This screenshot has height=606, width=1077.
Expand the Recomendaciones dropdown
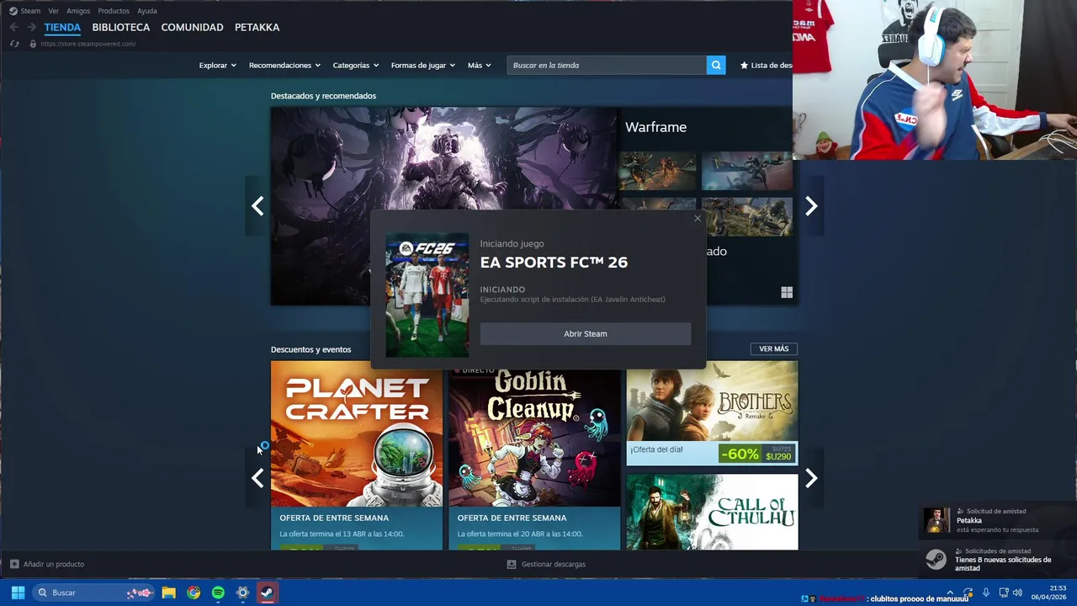point(284,65)
